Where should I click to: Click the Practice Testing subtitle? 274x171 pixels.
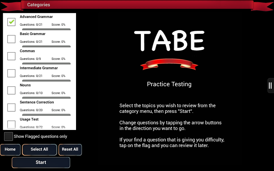pos(169,84)
